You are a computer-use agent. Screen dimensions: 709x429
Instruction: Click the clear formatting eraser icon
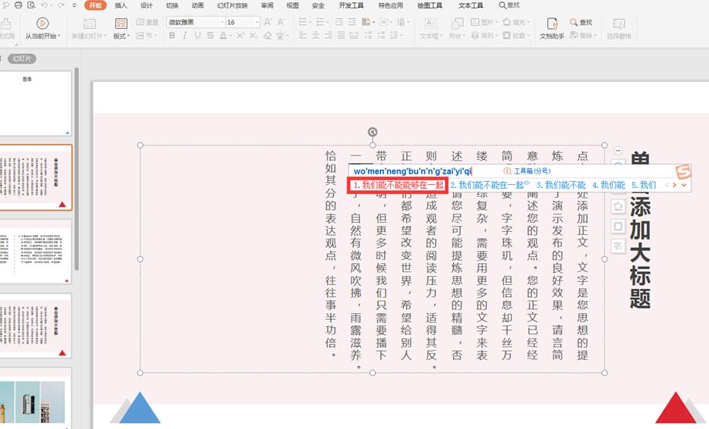pos(268,35)
